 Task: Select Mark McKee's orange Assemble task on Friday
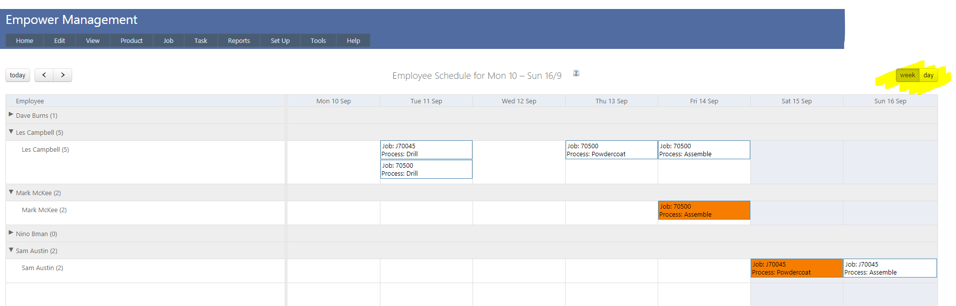click(x=704, y=210)
